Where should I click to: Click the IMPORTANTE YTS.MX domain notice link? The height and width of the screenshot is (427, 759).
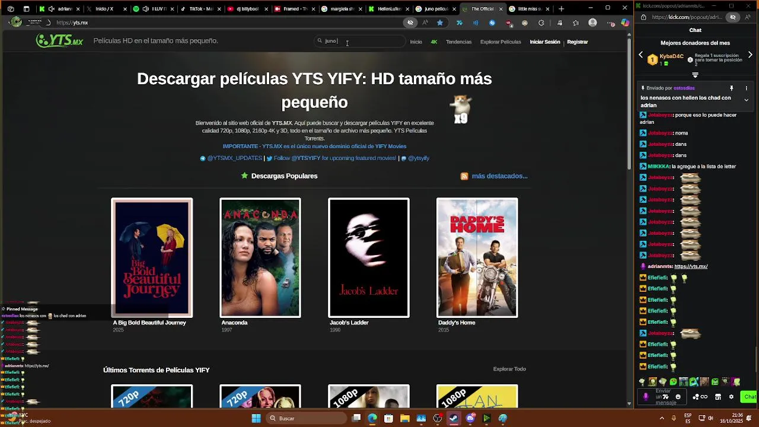click(314, 146)
